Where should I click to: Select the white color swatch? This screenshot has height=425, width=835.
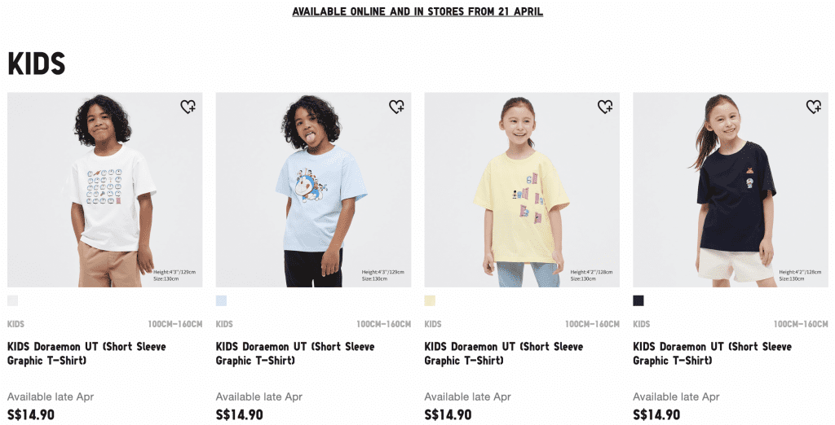click(13, 301)
